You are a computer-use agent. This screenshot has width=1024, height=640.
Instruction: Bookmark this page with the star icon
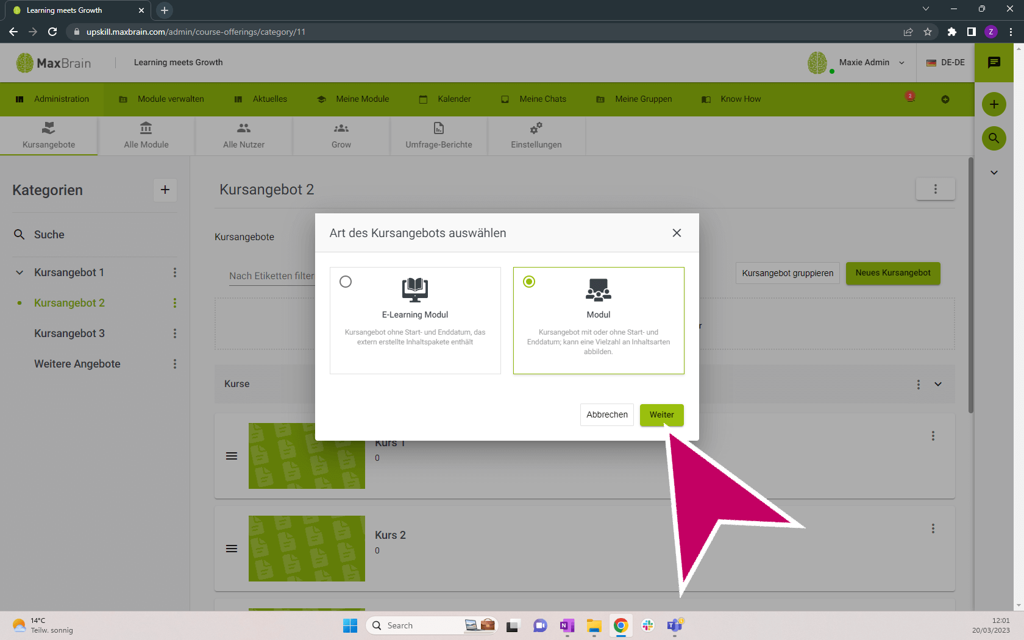click(928, 32)
